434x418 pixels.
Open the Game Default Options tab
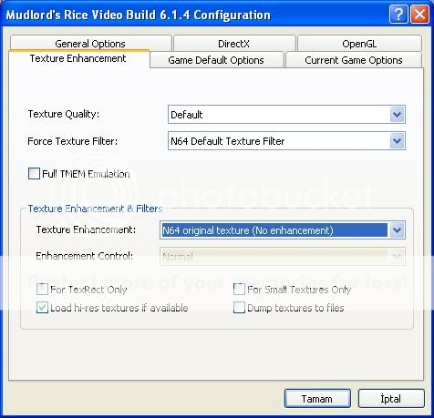tap(216, 60)
